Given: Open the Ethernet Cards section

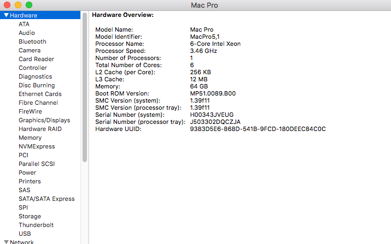Looking at the screenshot, I should (x=40, y=94).
